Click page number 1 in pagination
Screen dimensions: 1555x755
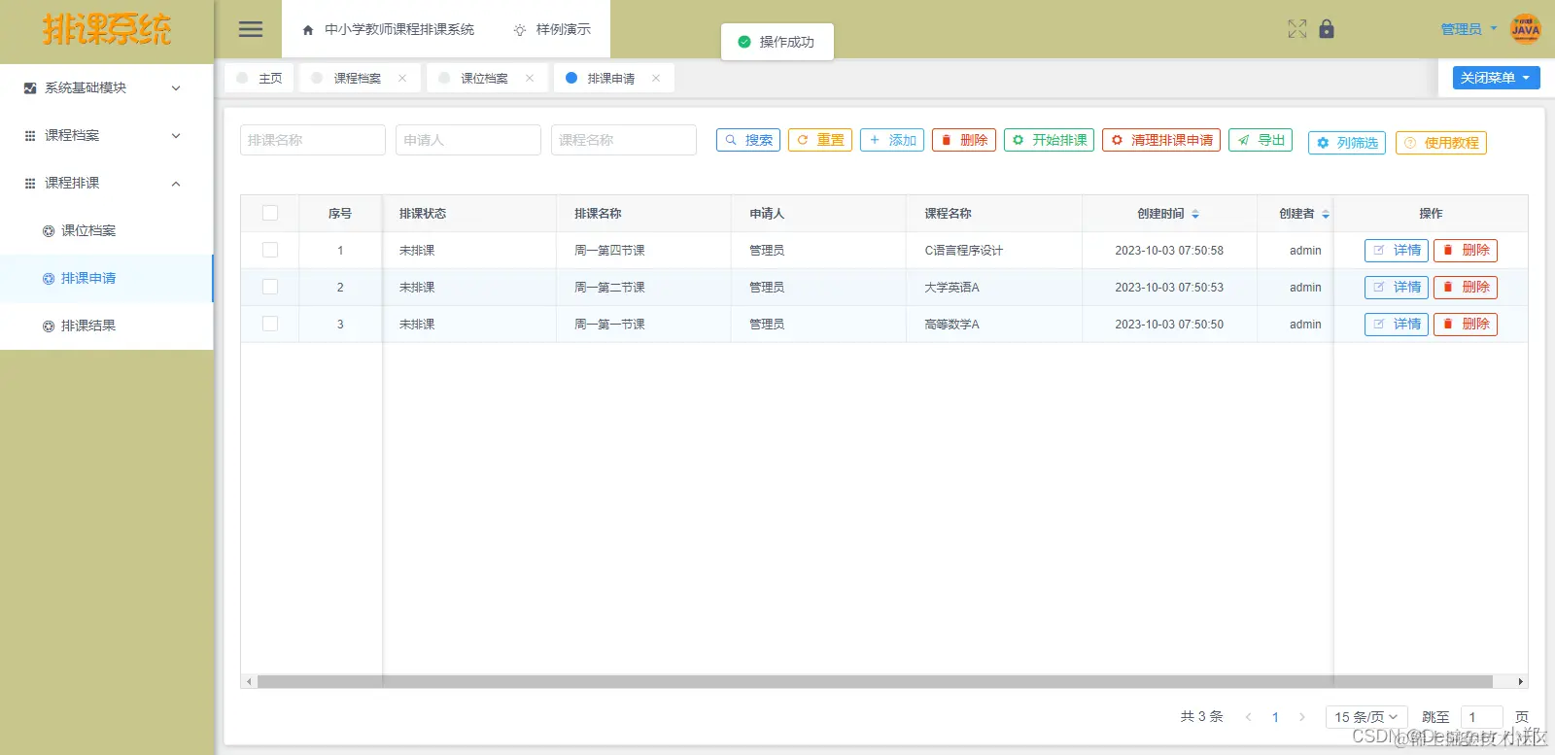click(1275, 717)
